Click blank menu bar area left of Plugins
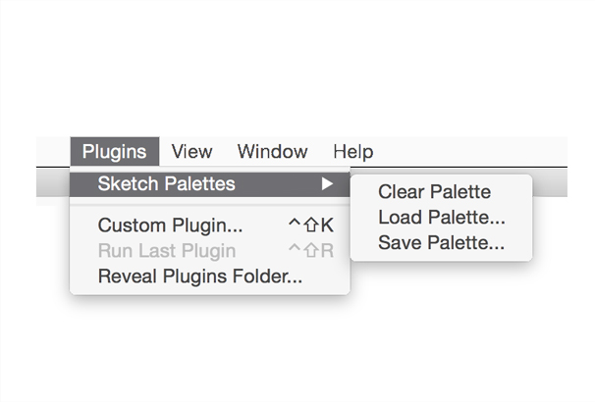Image resolution: width=595 pixels, height=402 pixels. click(53, 152)
